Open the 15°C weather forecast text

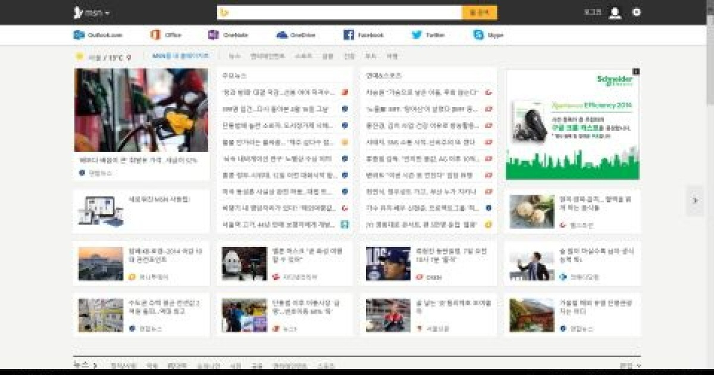(x=115, y=57)
